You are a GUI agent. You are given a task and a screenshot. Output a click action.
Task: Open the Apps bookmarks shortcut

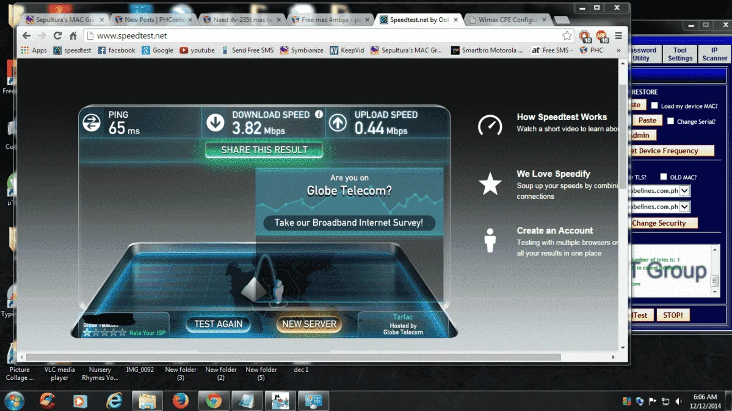pos(34,51)
